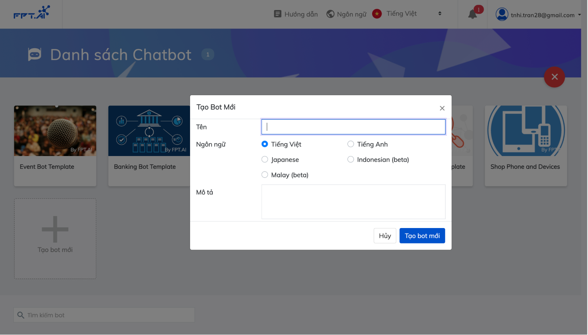Screen dimensions: 588x335
Task: Select Malay (beta) radio option
Action: 264,175
